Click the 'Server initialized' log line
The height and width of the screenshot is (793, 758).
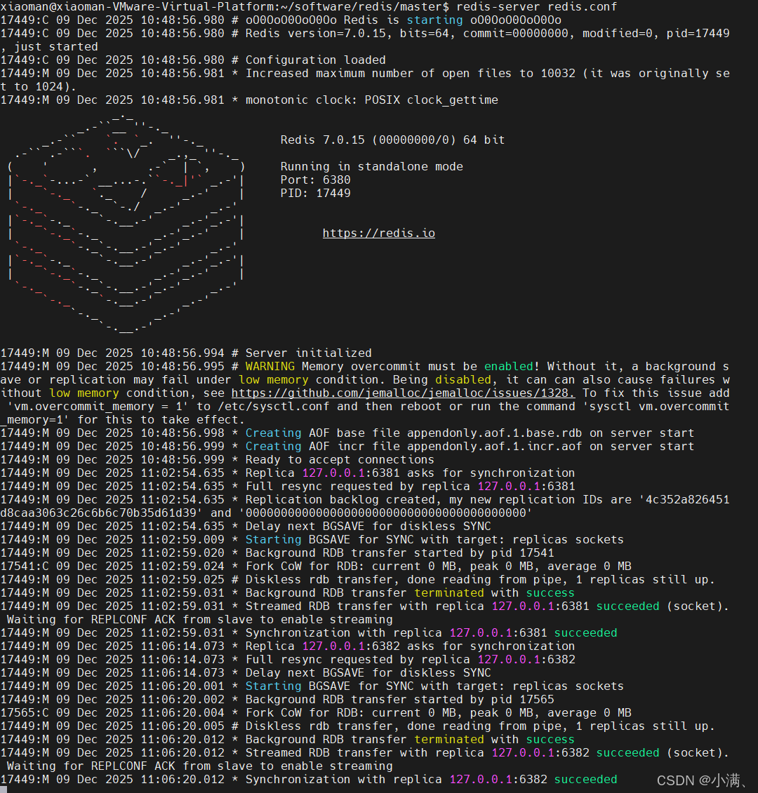[186, 353]
